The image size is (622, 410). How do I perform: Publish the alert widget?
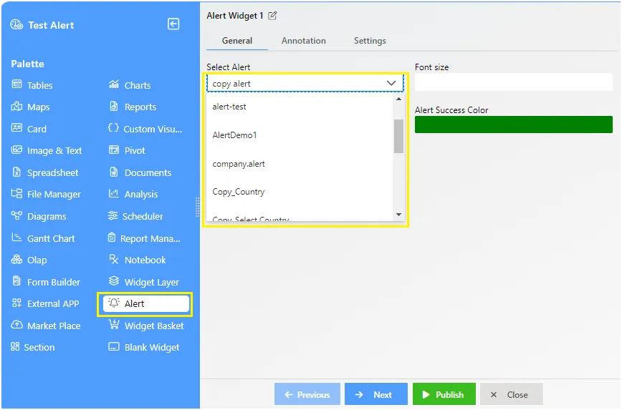pyautogui.click(x=444, y=394)
